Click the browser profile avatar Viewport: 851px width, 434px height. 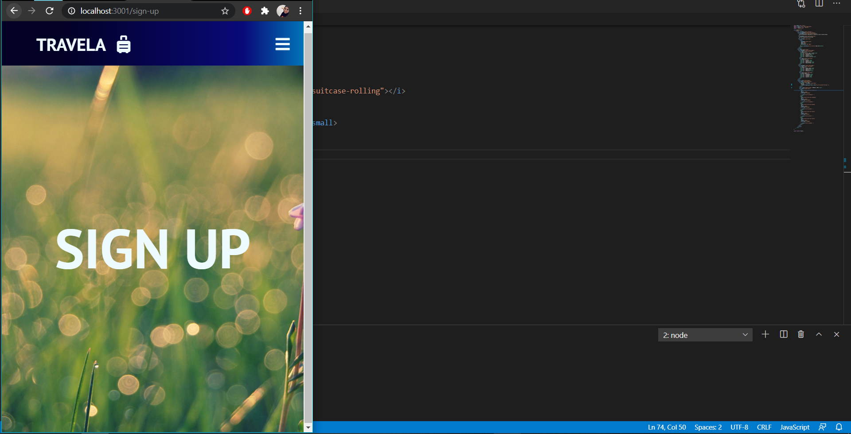[282, 11]
